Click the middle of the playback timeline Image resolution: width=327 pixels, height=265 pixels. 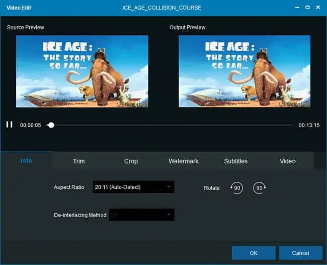coord(171,125)
